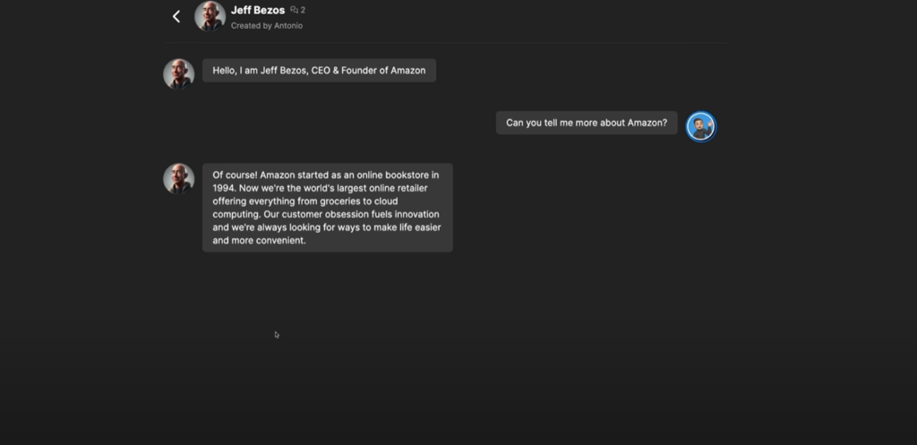
Task: Go back using the left chevron arrow
Action: (x=176, y=16)
